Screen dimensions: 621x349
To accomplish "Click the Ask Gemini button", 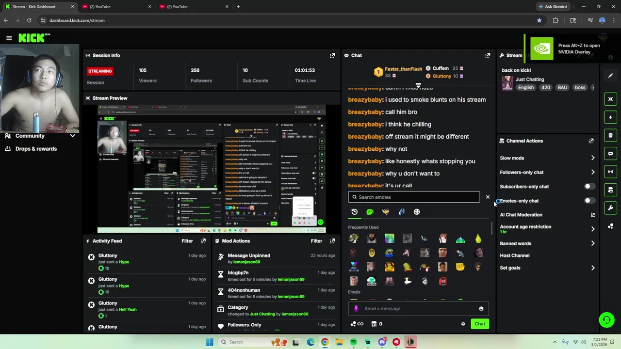I will pos(552,7).
